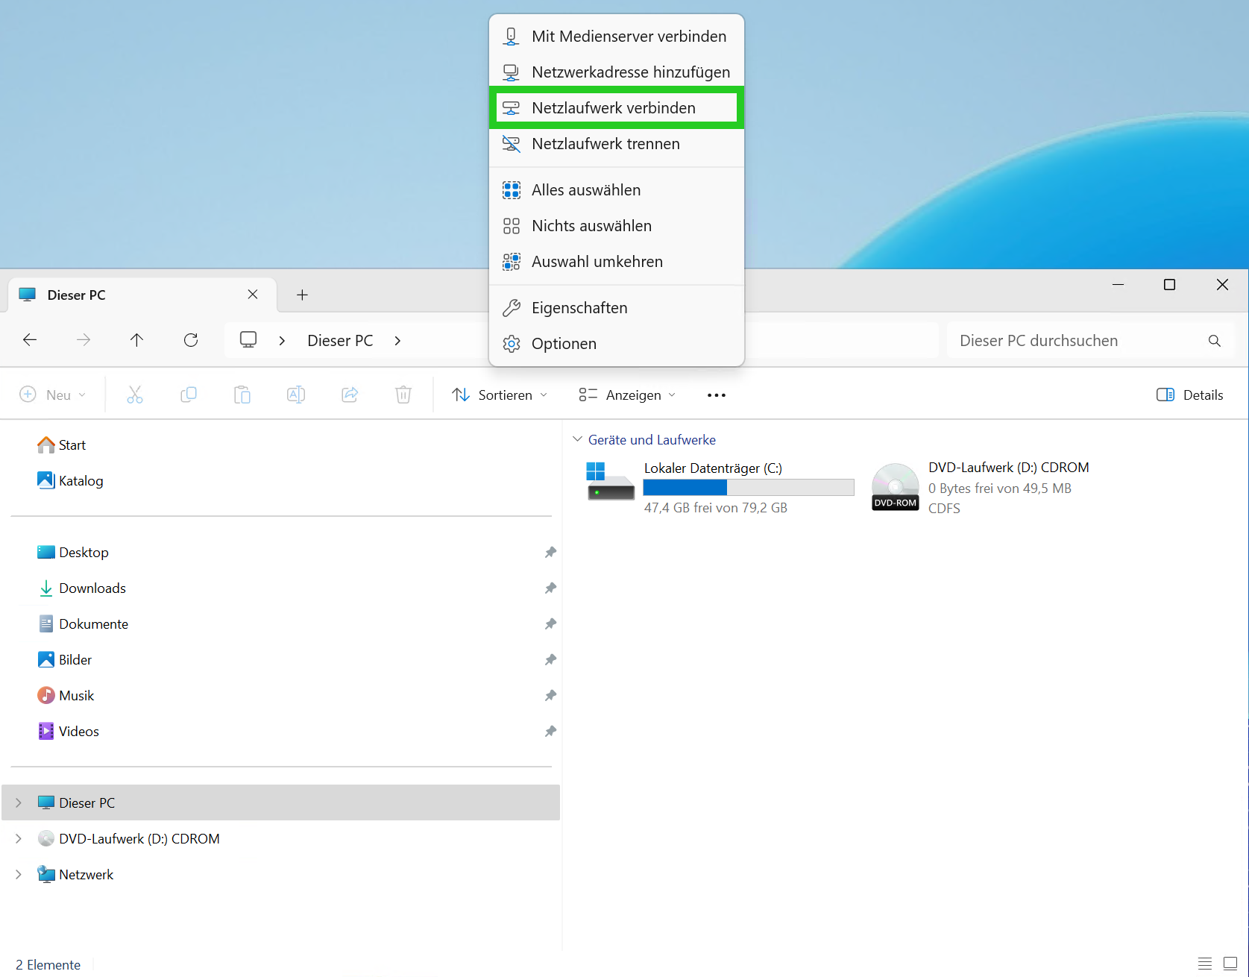Click the Share icon in the toolbar

point(350,395)
